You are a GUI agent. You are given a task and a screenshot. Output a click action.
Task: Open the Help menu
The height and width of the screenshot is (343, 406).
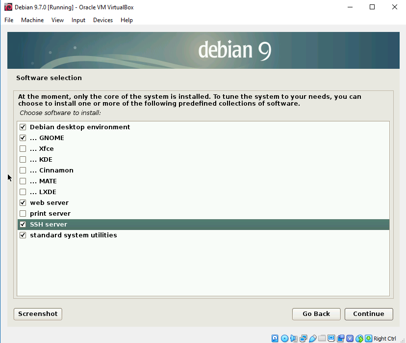coord(127,20)
